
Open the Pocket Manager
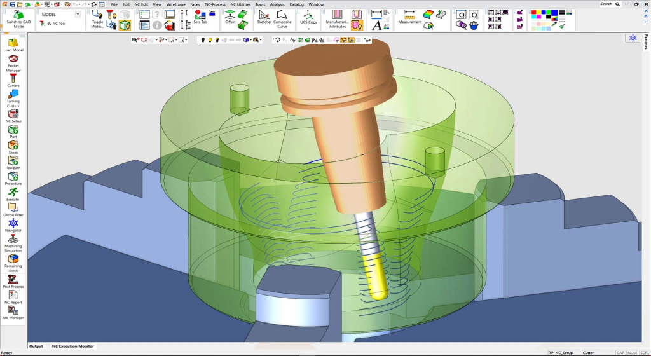(13, 59)
